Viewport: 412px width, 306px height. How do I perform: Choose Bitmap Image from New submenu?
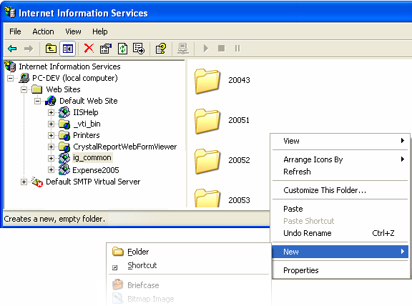click(x=189, y=299)
